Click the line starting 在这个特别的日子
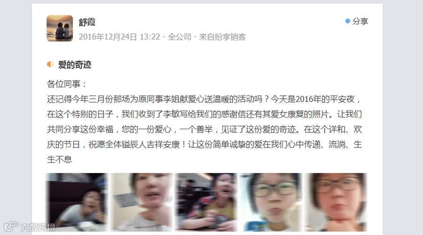423x235 pixels. 204,114
